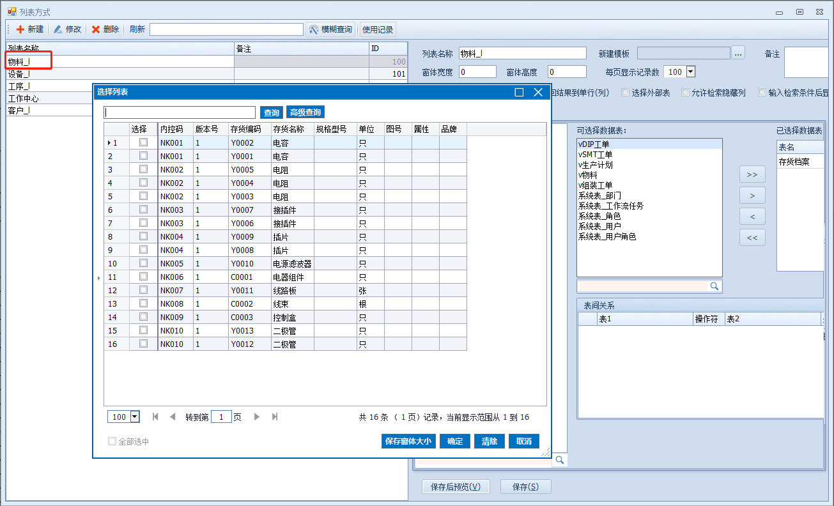The image size is (834, 506).
Task: Click the 删除 (Delete) red X icon
Action: tap(96, 29)
